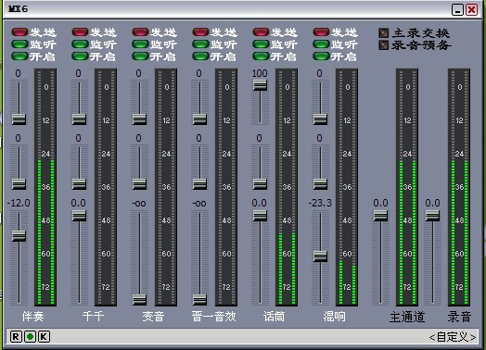
Task: Click the -12.0 level value on 伴奏
Action: [19, 203]
